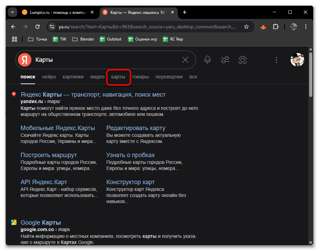The width and height of the screenshot is (319, 251).
Task: Go back to the previous page
Action: pos(13,27)
